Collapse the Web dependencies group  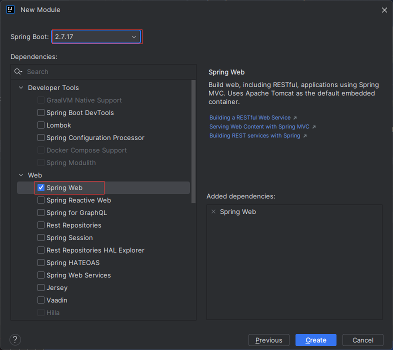(x=21, y=175)
